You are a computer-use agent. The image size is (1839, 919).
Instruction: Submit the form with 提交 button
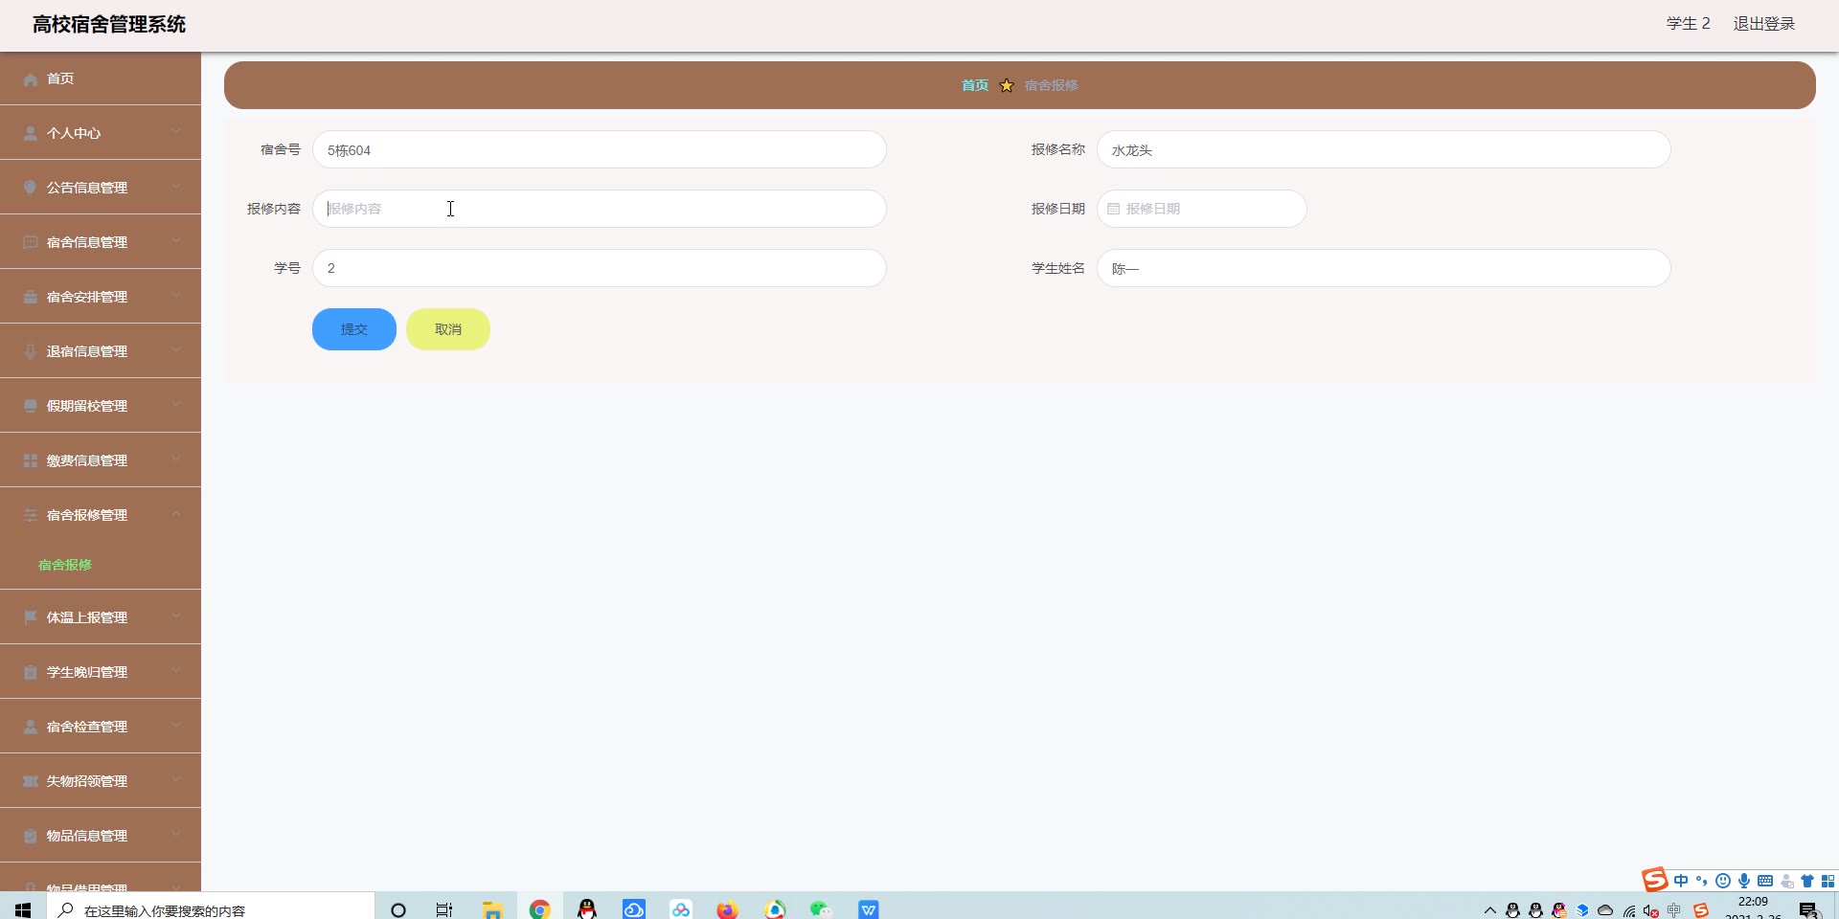[354, 329]
